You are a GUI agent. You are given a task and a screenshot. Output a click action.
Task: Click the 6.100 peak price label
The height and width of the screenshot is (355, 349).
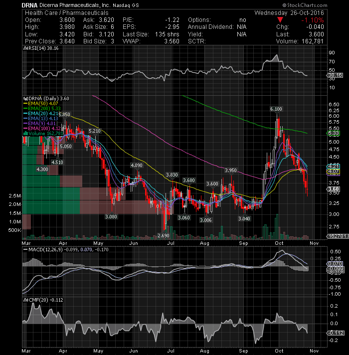point(276,109)
